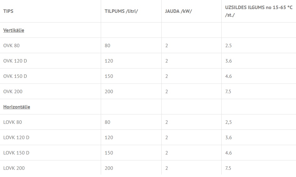
Task: Click volume value 200 in LOVK 200 row
Action: (x=109, y=168)
